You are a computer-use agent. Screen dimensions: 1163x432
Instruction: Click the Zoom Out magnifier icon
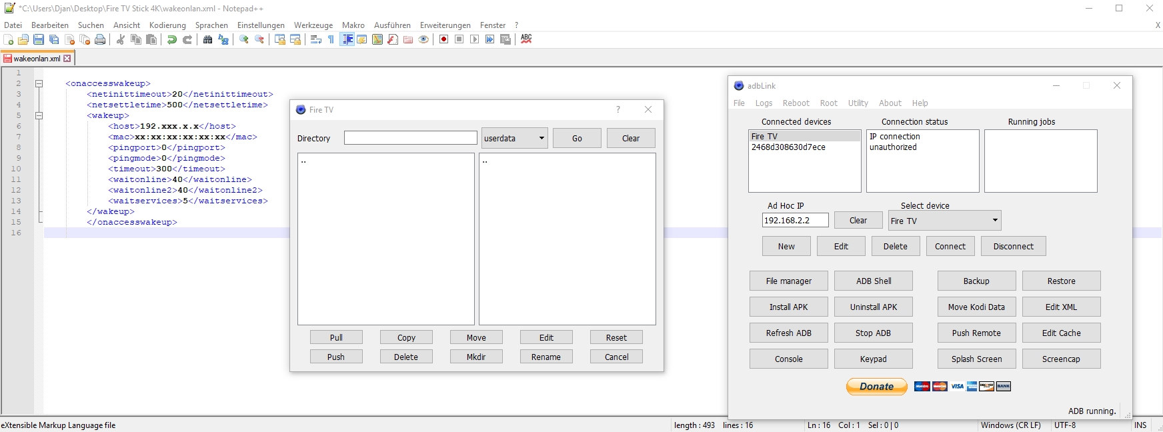(x=259, y=39)
